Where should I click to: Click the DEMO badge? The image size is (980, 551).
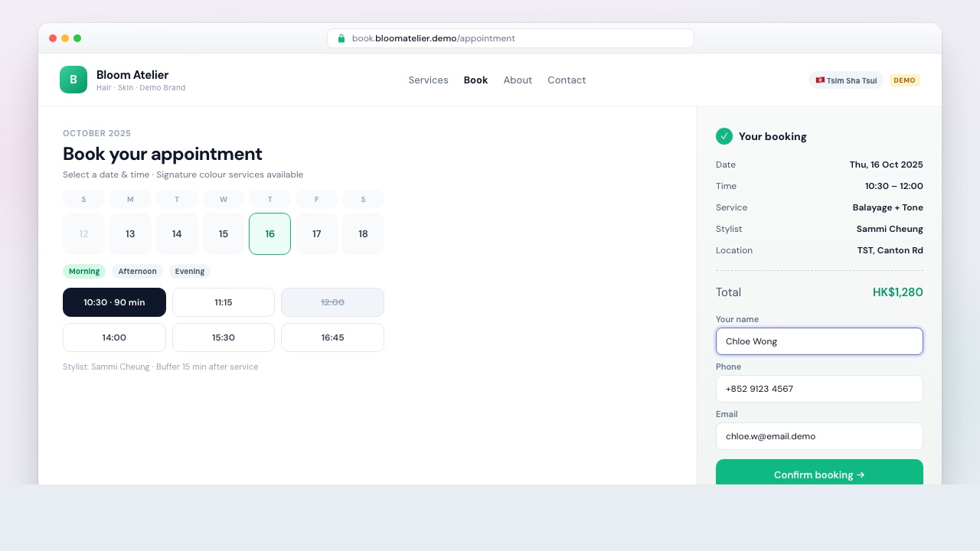point(904,80)
